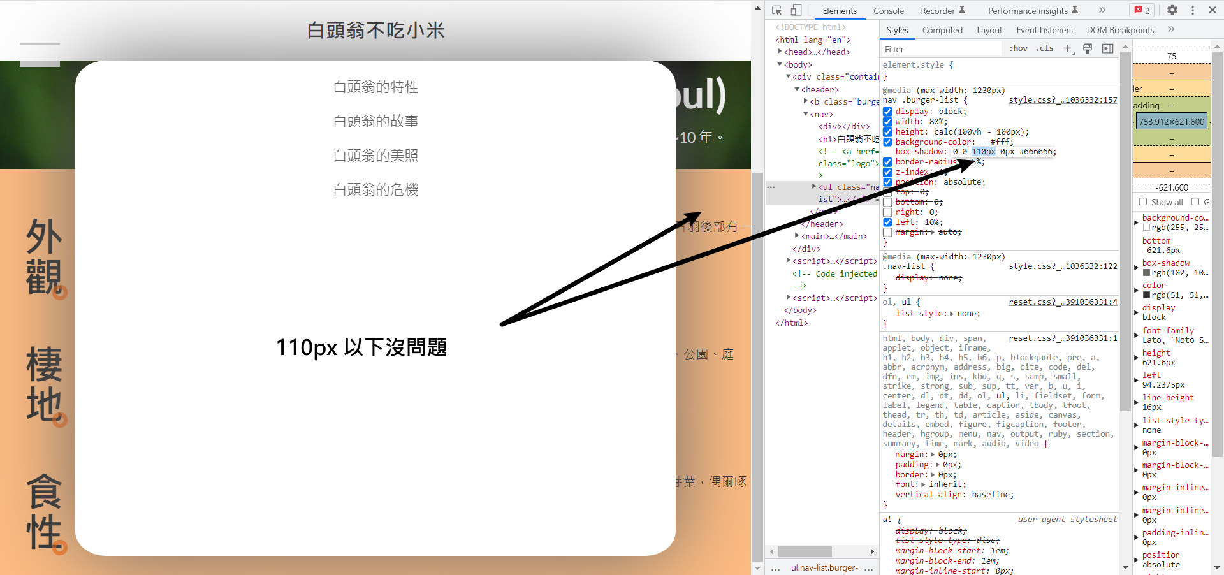The height and width of the screenshot is (575, 1224).
Task: Expand the head element in DOM tree
Action: pos(780,52)
